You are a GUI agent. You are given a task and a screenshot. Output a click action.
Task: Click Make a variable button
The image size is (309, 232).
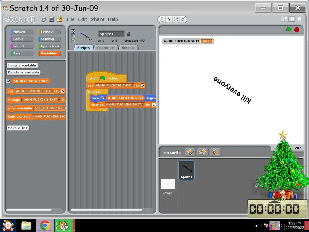(22, 65)
